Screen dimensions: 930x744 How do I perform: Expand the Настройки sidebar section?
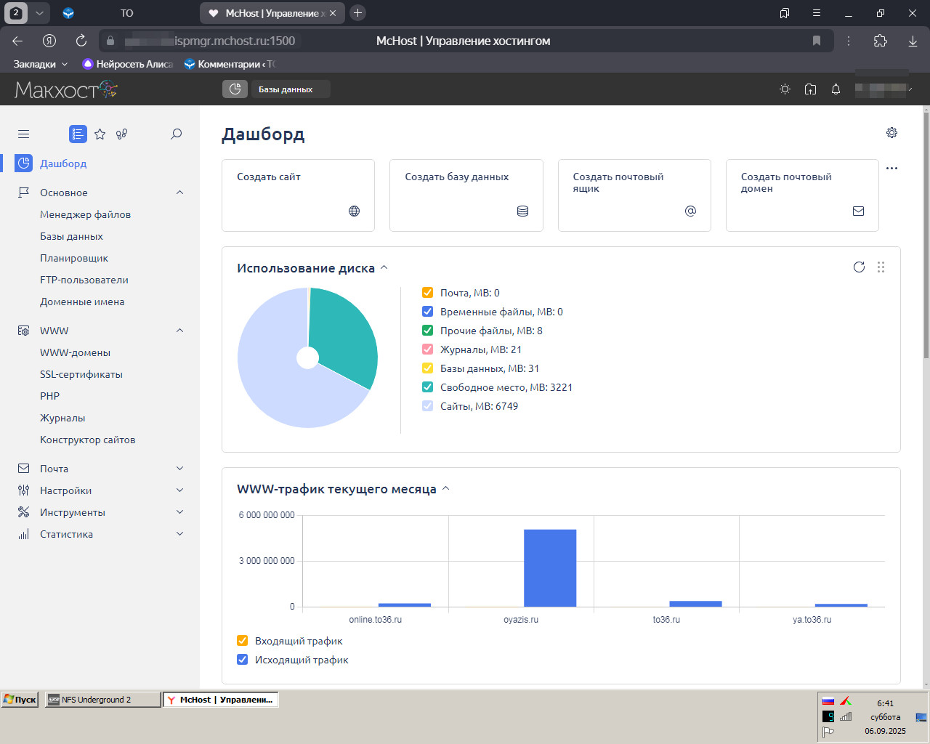coord(179,490)
